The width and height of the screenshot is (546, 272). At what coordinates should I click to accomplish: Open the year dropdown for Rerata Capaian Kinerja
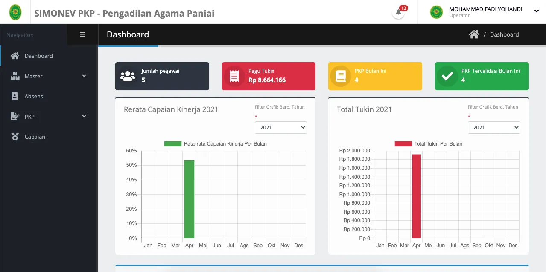pyautogui.click(x=281, y=127)
